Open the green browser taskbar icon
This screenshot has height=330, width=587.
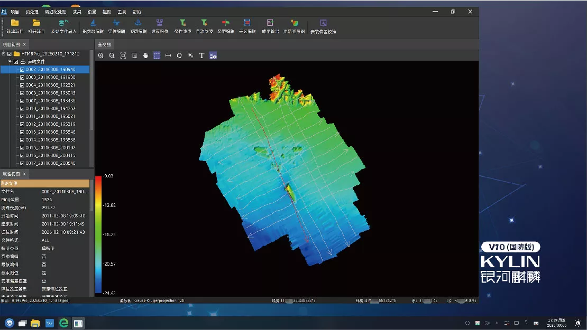pyautogui.click(x=63, y=323)
